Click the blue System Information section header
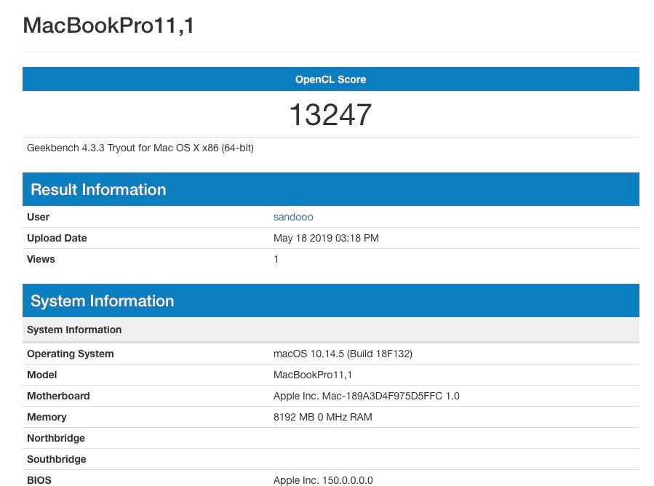The image size is (654, 486). [331, 300]
